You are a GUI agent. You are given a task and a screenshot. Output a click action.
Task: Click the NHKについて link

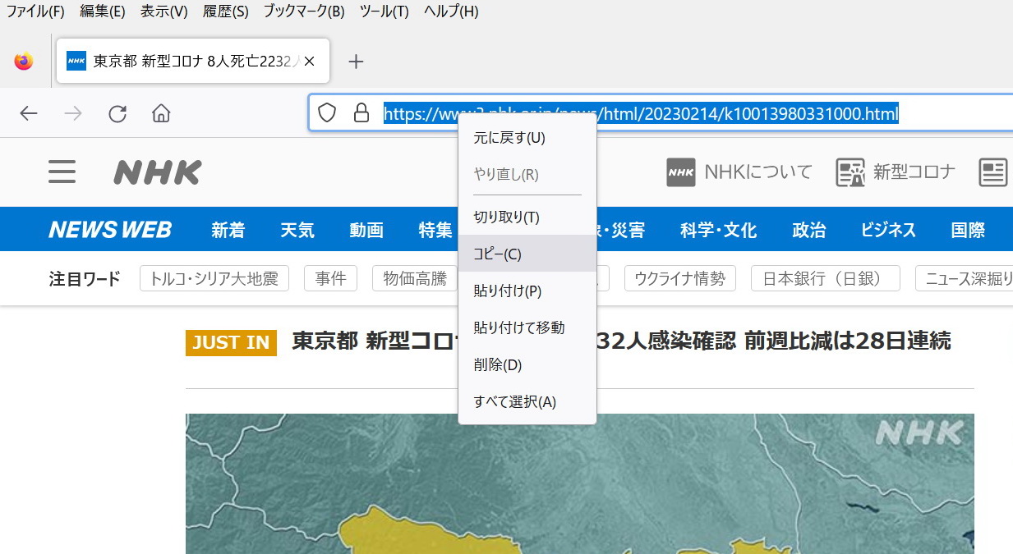click(x=739, y=172)
